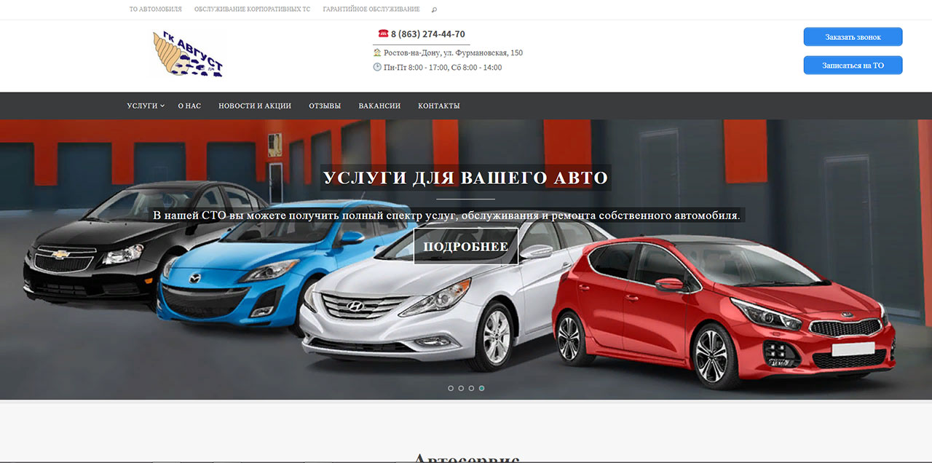Click the house icon beside the address

pyautogui.click(x=377, y=52)
